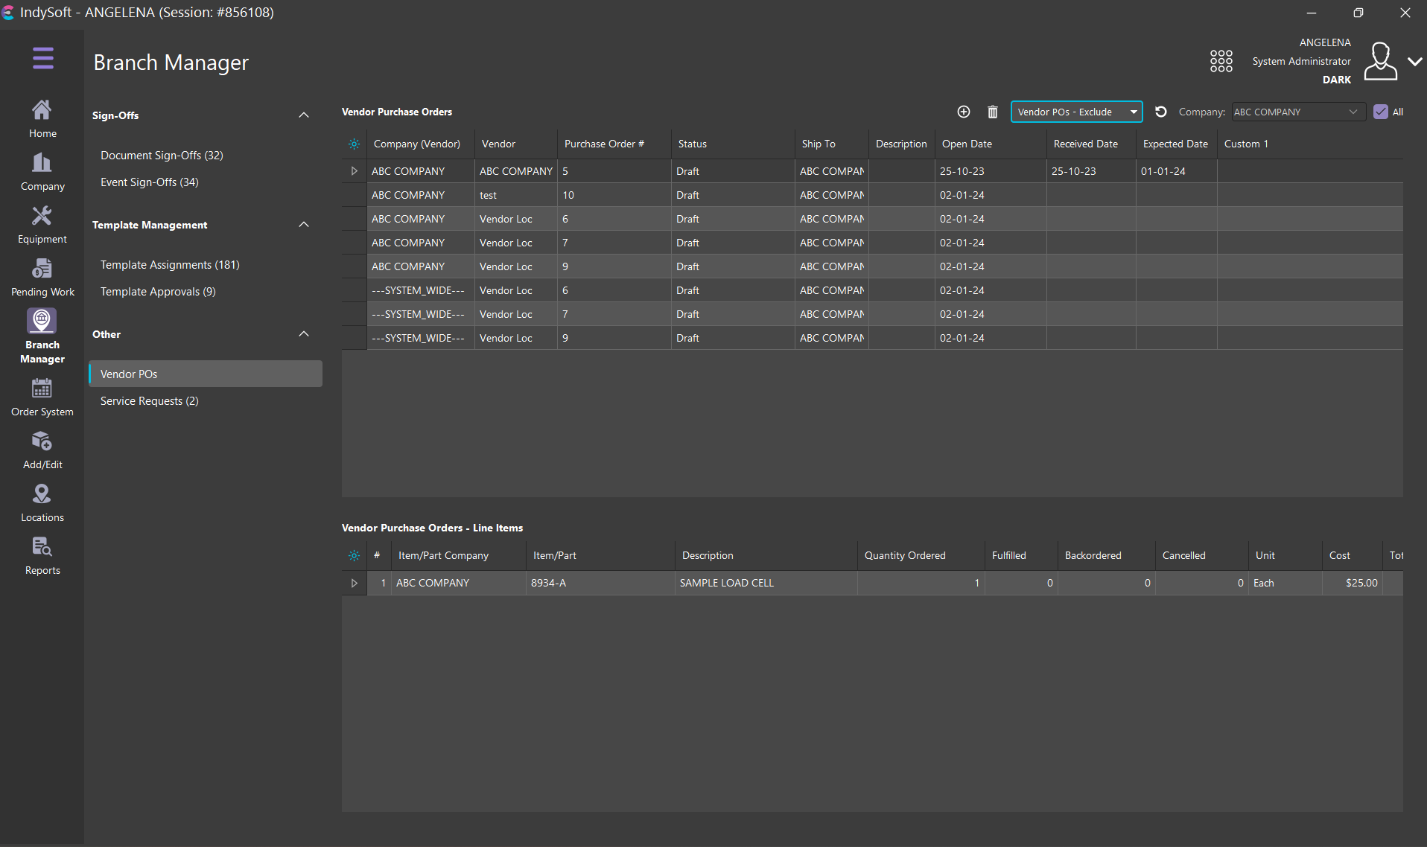The image size is (1427, 847).
Task: Add a new vendor purchase order
Action: [963, 112]
